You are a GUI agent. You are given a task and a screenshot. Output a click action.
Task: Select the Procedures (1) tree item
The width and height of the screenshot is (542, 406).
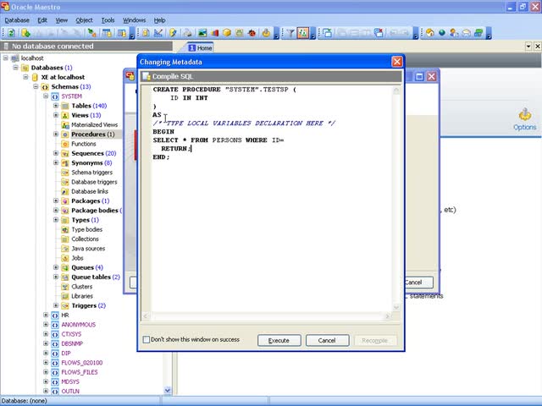coord(92,134)
